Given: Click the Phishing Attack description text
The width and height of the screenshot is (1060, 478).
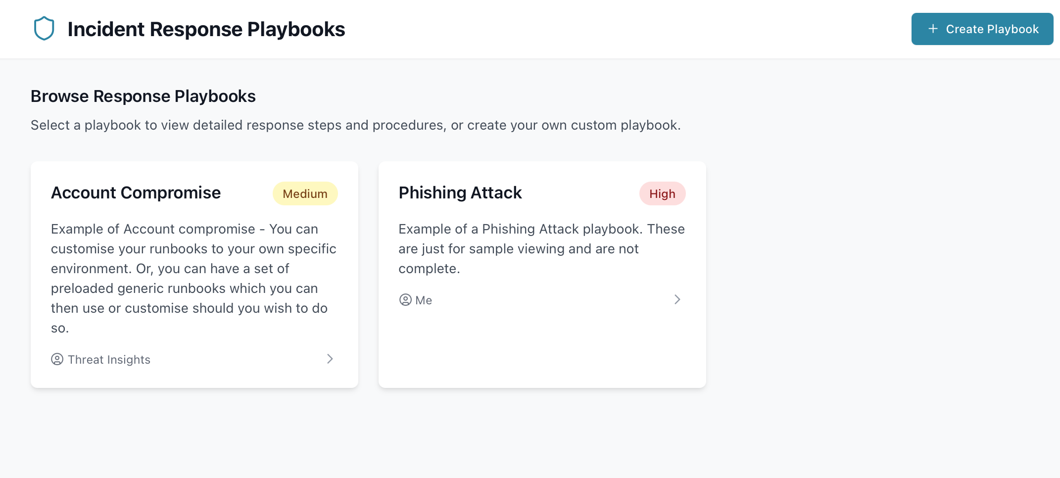Looking at the screenshot, I should [541, 248].
